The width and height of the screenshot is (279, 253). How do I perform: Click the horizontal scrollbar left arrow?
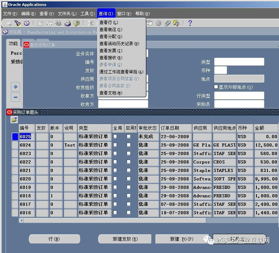(x=22, y=220)
